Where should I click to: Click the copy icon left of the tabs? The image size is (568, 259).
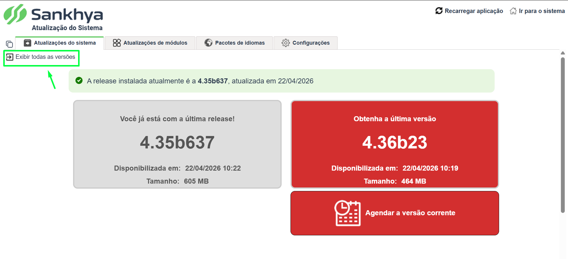[9, 44]
